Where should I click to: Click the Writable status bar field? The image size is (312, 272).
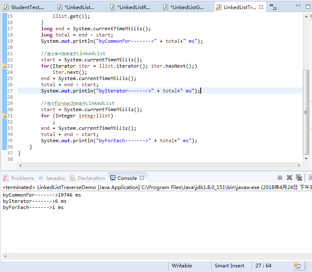coord(182,266)
